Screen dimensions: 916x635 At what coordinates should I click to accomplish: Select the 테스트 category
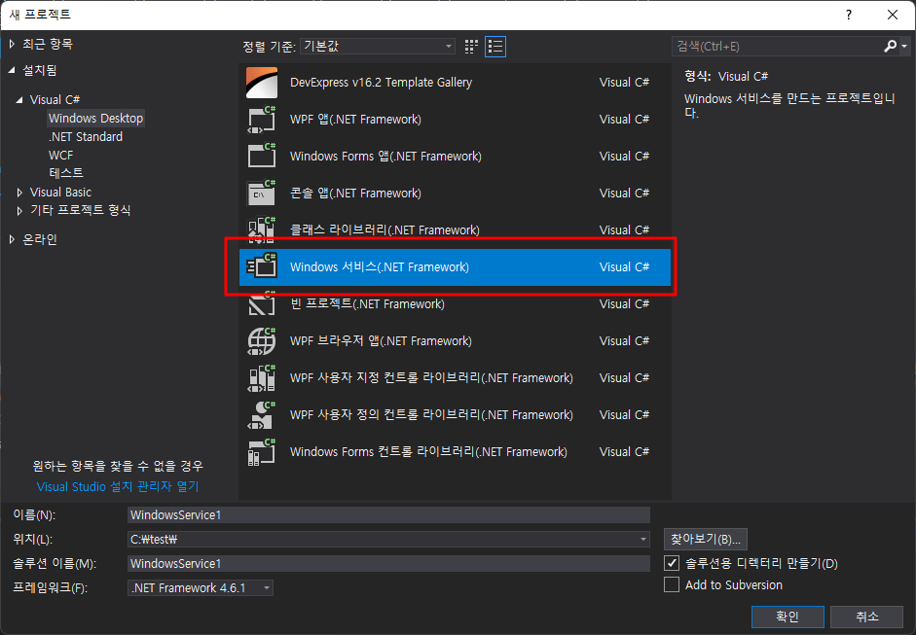click(66, 173)
